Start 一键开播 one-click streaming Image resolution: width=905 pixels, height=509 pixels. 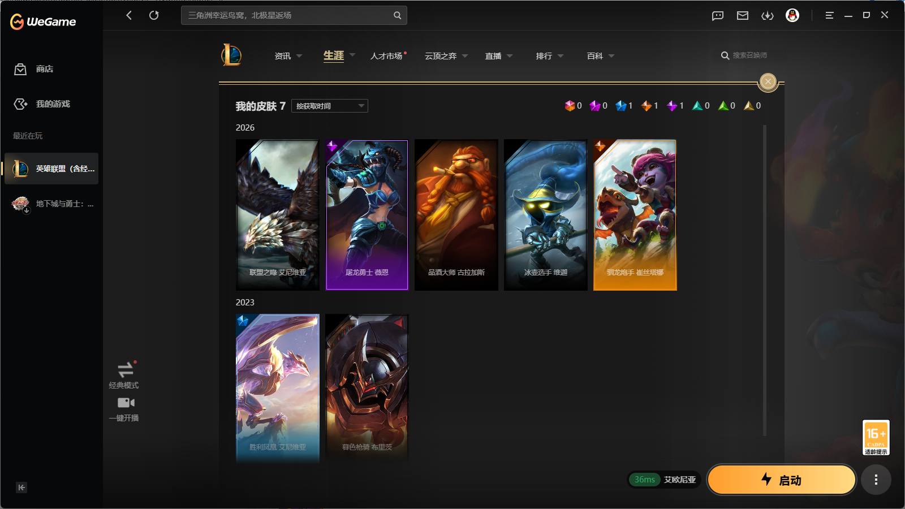pyautogui.click(x=124, y=409)
